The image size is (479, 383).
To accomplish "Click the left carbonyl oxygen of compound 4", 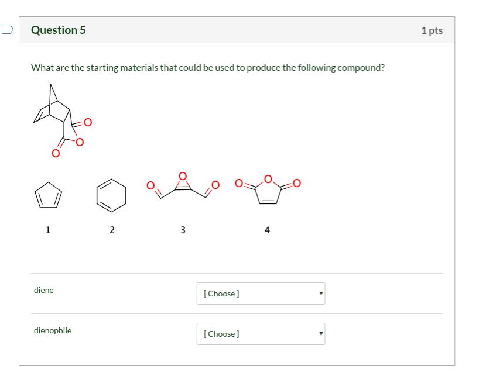I will pos(239,184).
